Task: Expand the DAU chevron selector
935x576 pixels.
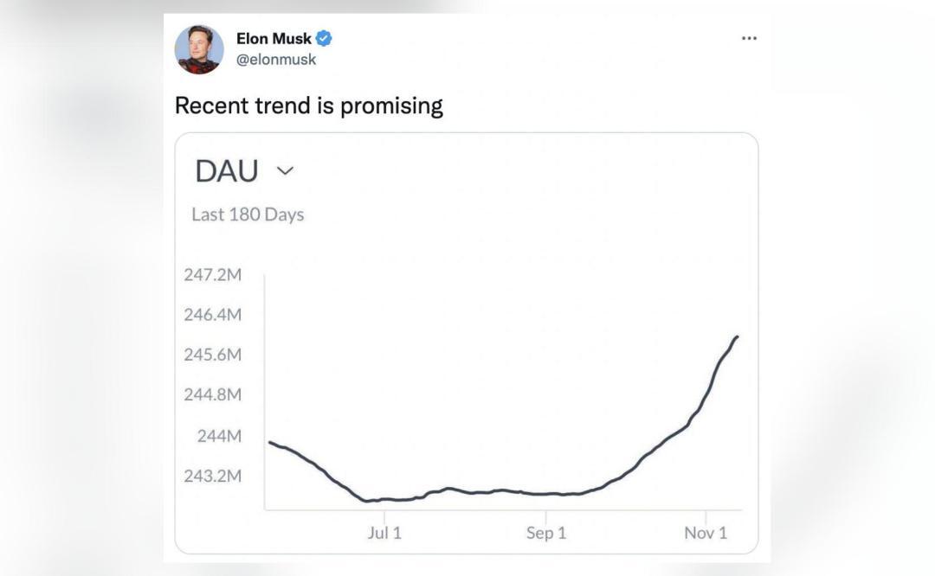Action: tap(283, 171)
